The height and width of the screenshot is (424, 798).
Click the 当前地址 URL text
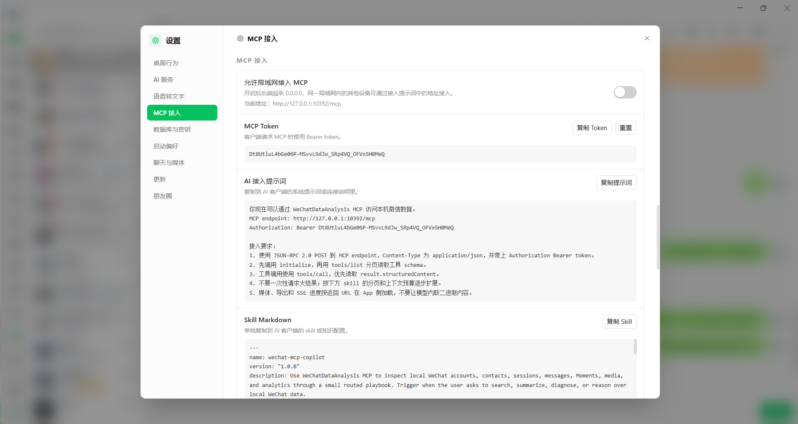(307, 104)
